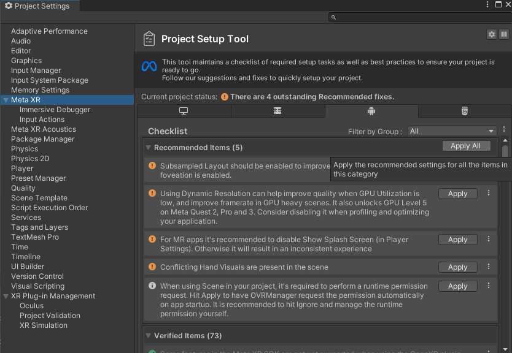Open kebab menu for Dynamic Resolution item
The height and width of the screenshot is (353, 512).
tap(489, 193)
